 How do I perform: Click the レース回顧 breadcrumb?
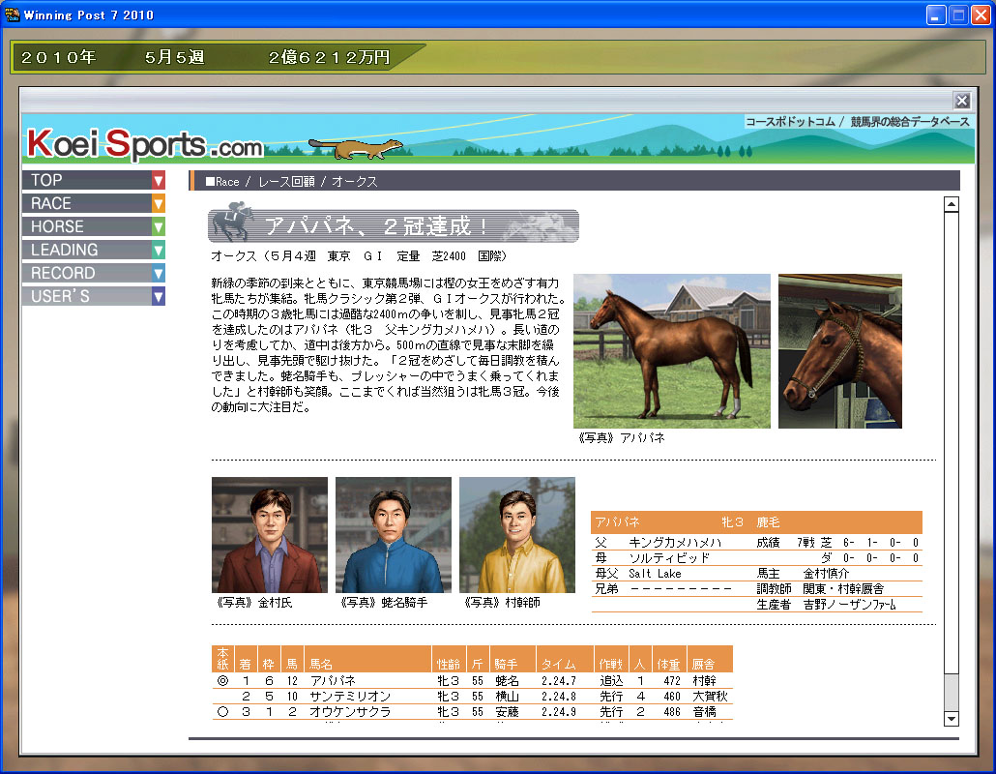coord(286,182)
